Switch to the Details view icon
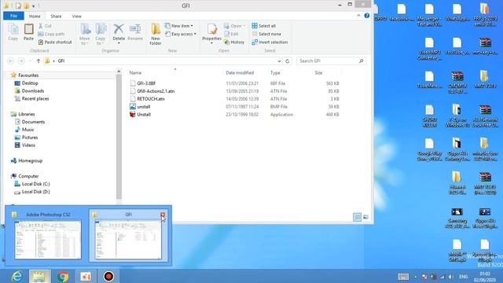The image size is (503, 283). [357, 217]
